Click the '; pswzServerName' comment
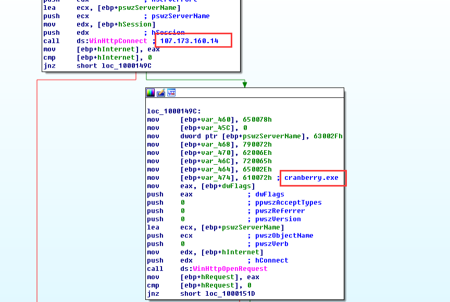Screen dimensions: 450x302 177,16
